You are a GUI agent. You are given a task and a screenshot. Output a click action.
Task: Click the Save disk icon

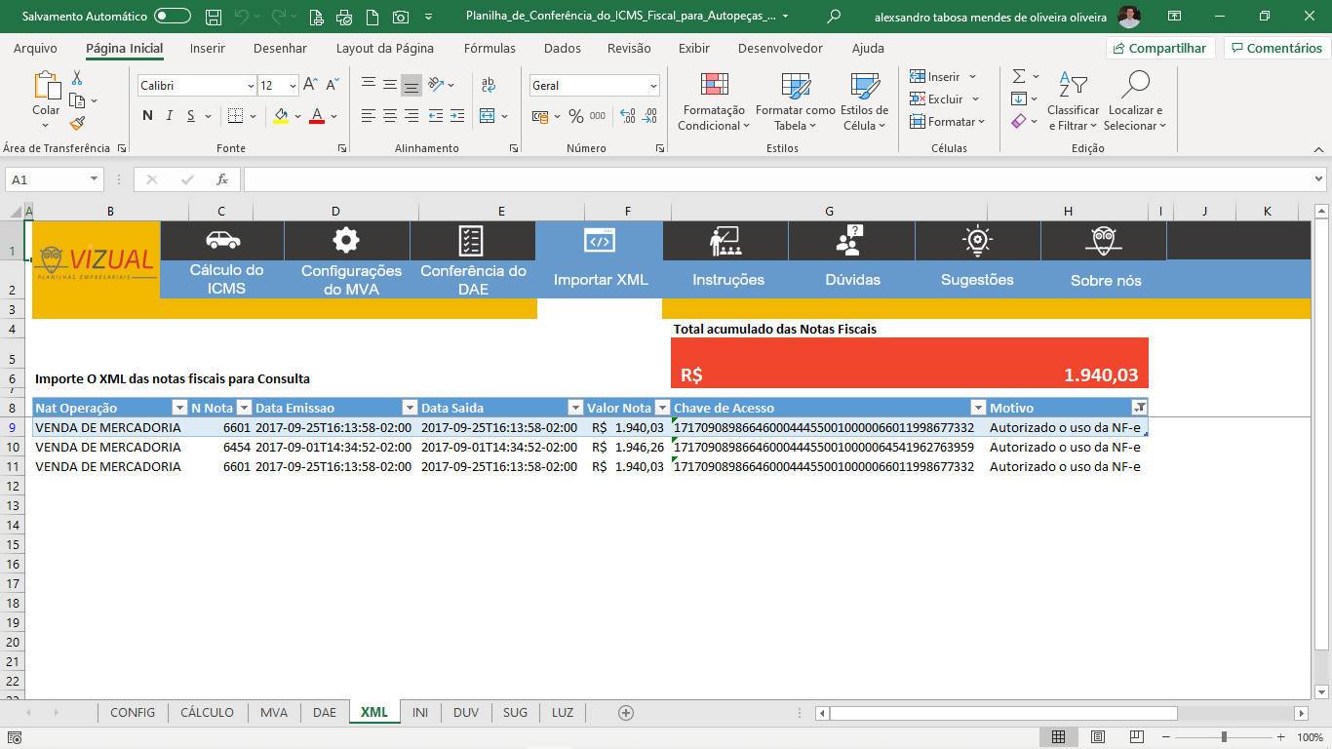point(214,17)
